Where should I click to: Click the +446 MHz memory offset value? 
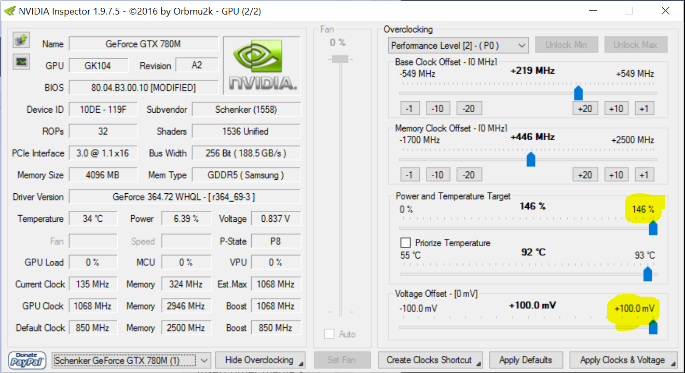coord(532,137)
